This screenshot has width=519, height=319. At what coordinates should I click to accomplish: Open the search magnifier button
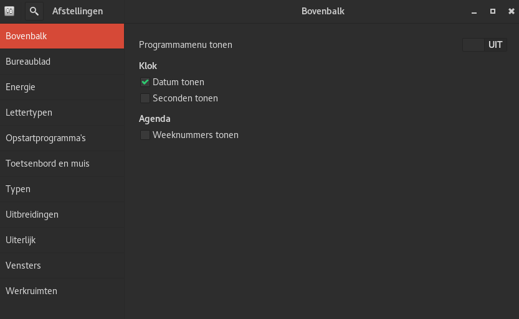[x=34, y=11]
